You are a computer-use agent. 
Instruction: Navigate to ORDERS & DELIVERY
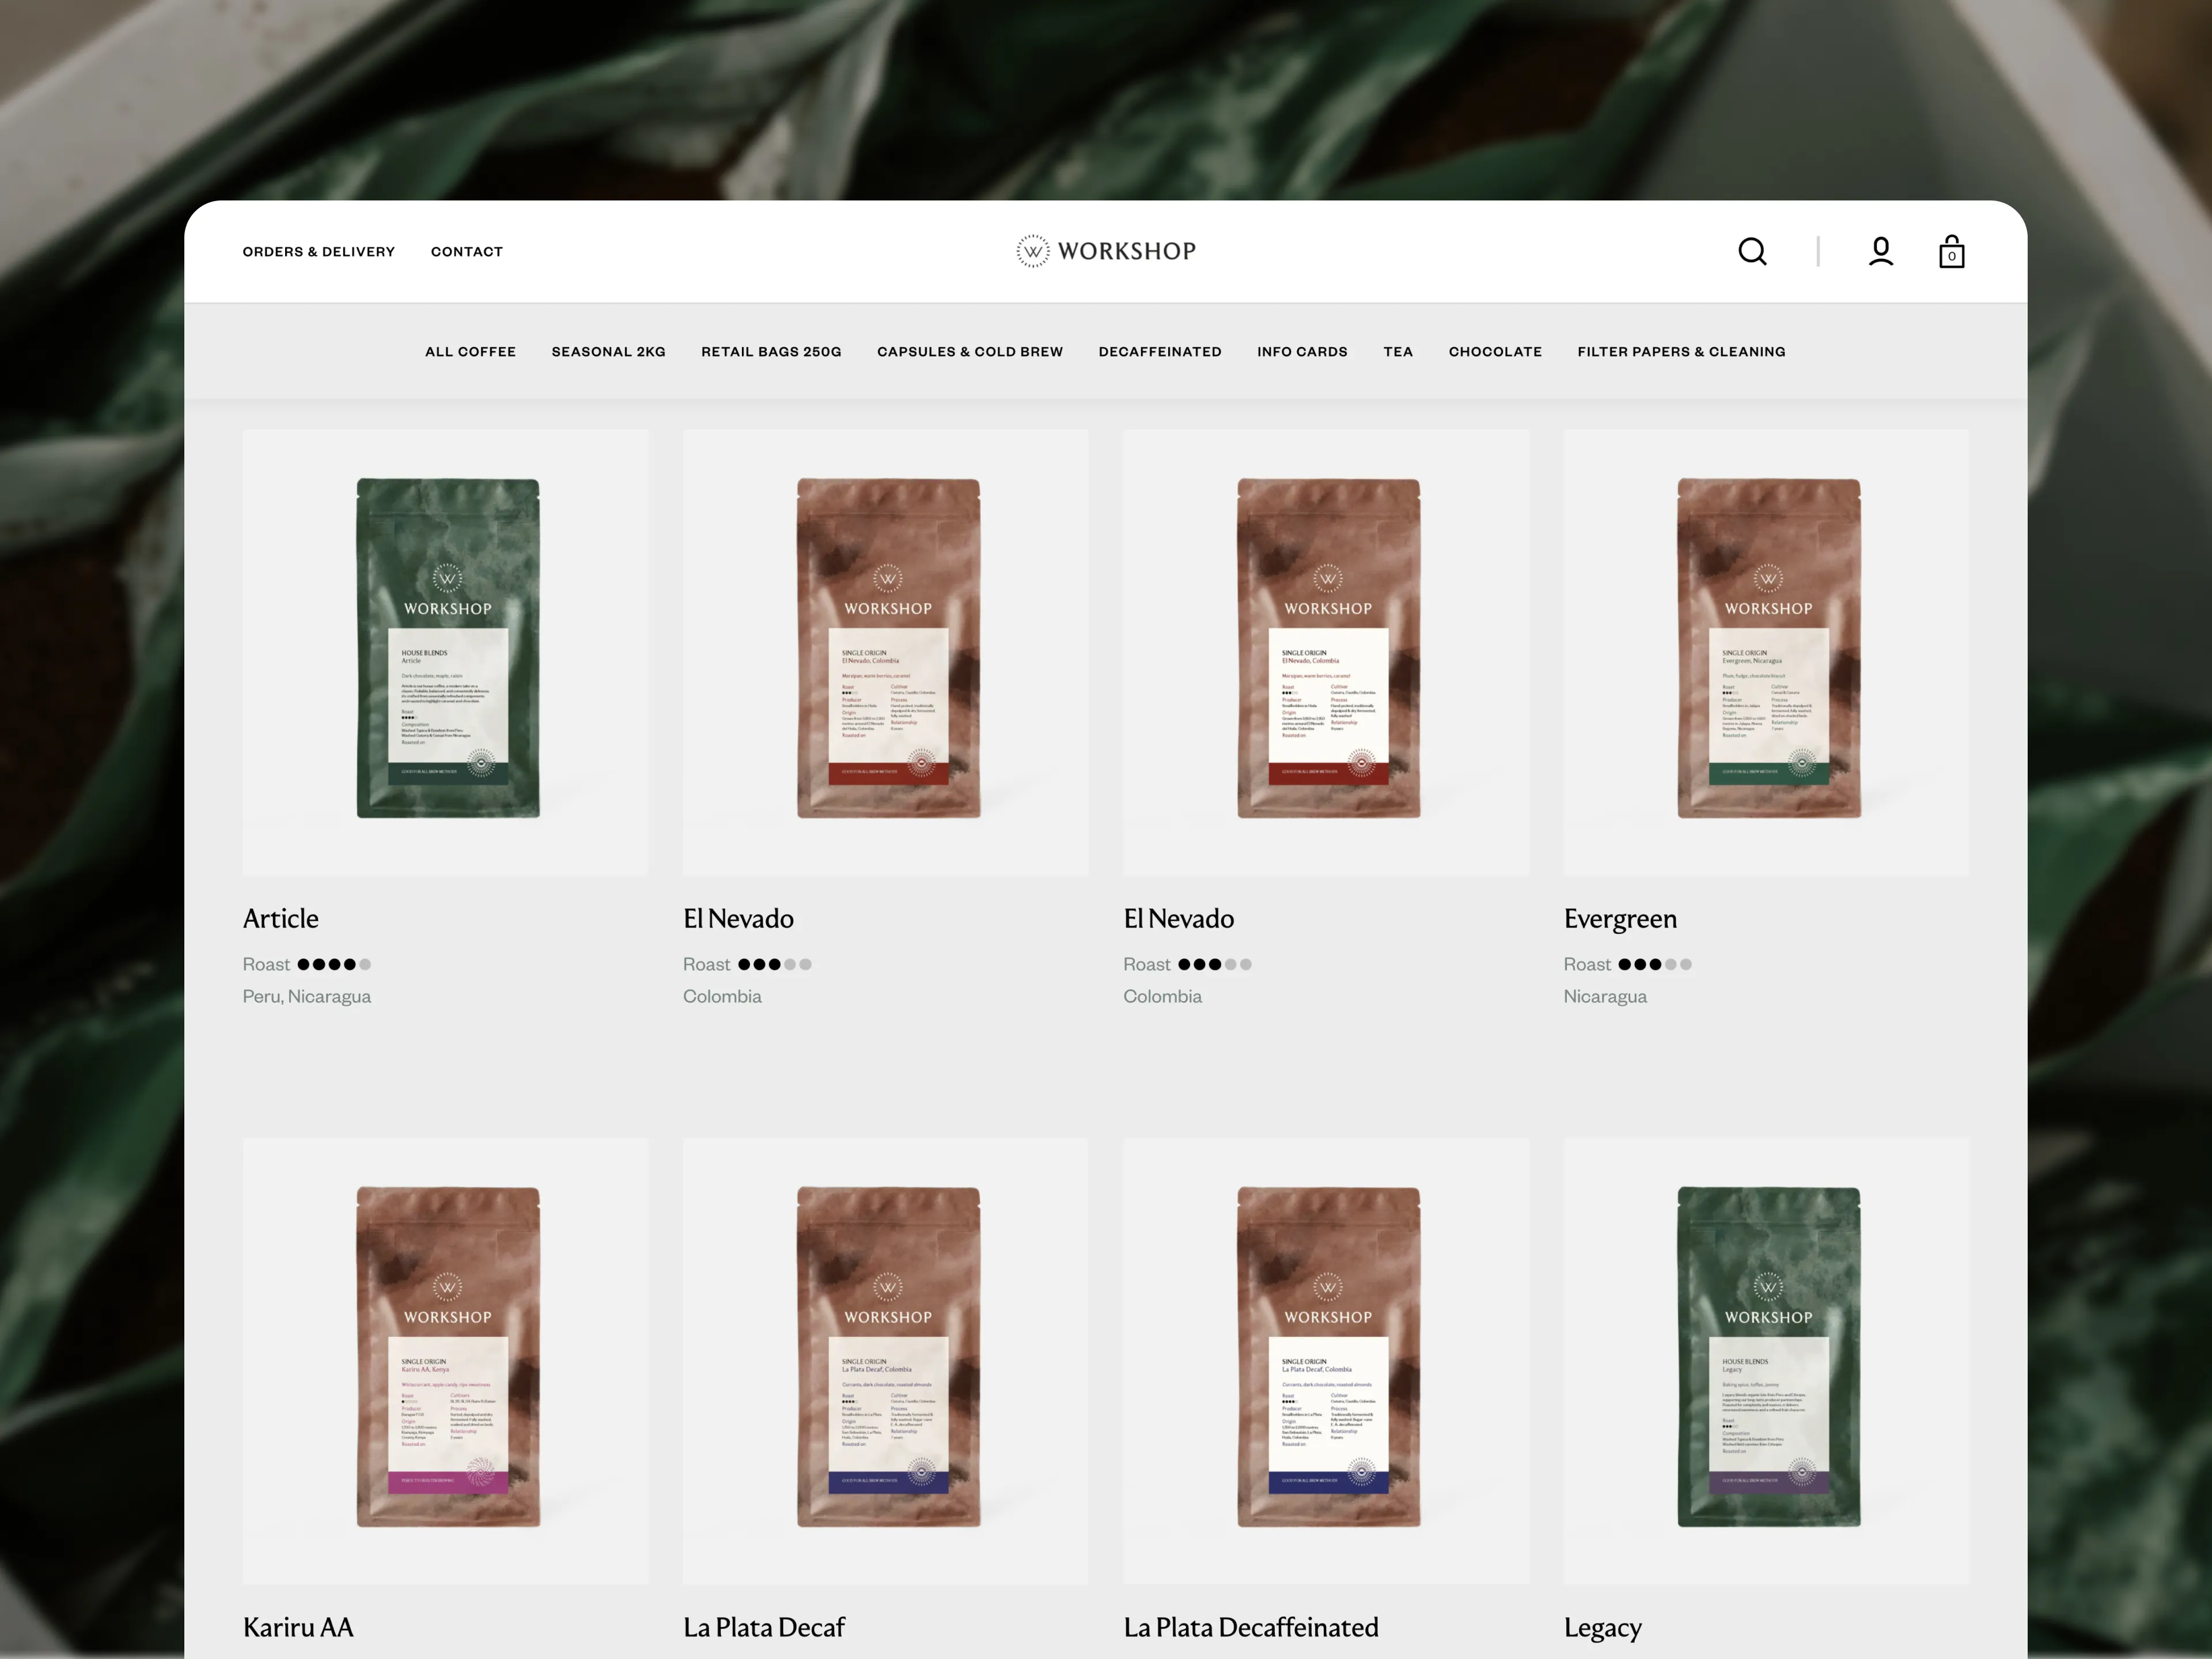[319, 251]
